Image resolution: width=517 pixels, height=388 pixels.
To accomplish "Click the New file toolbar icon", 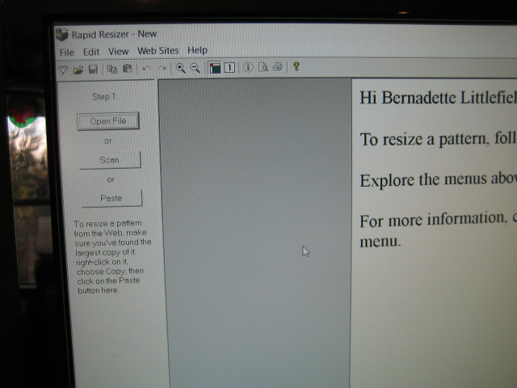I will click(x=63, y=70).
